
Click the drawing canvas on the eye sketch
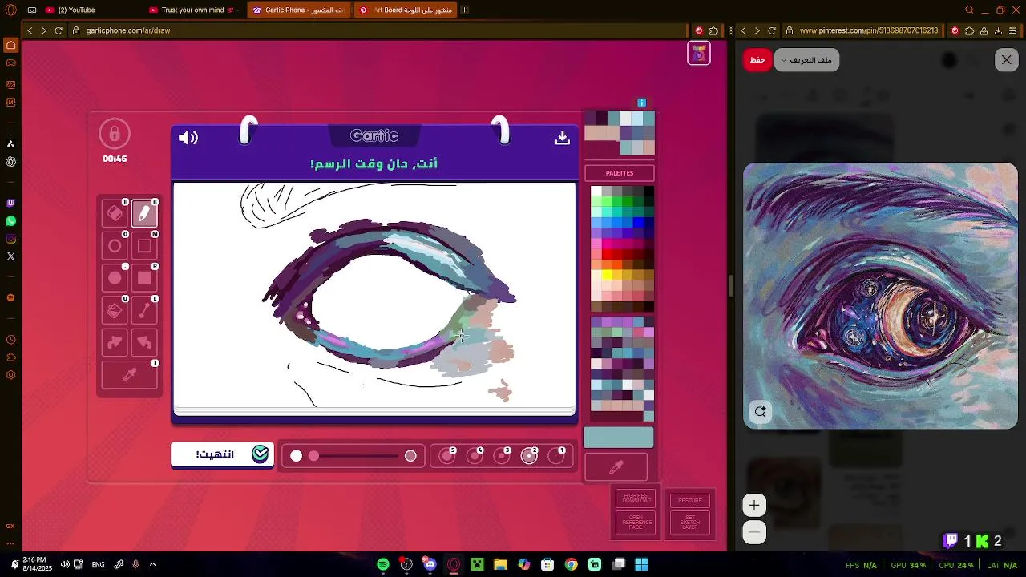[374, 297]
